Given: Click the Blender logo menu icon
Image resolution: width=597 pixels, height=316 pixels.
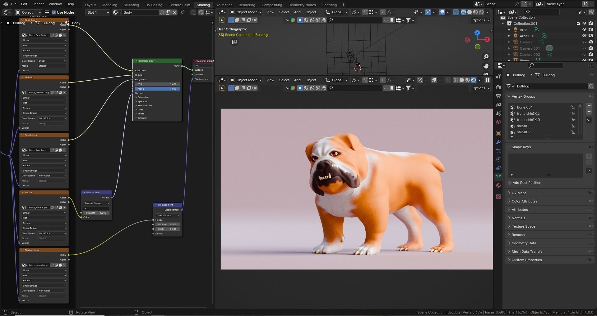Looking at the screenshot, I should coord(5,4).
